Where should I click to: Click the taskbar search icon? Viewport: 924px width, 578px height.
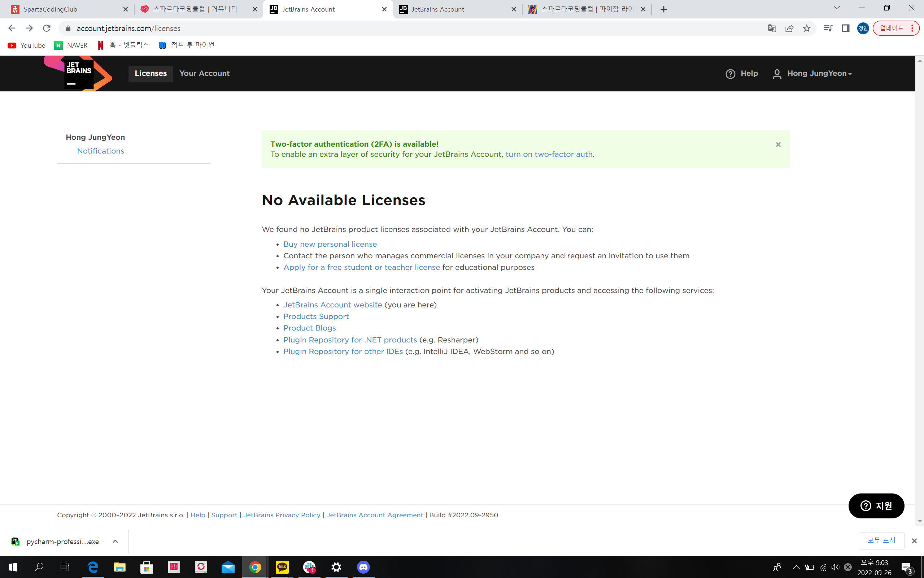point(39,567)
